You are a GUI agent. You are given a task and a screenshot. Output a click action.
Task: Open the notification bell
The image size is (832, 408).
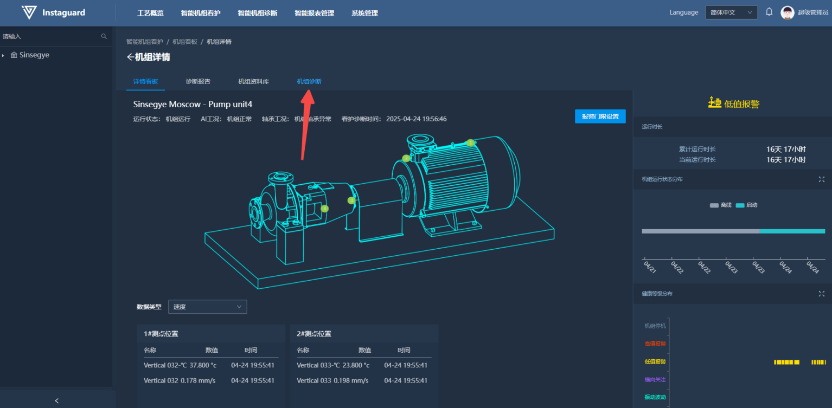click(769, 12)
